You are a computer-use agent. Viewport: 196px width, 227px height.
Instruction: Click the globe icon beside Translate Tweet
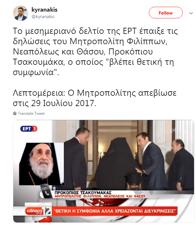coord(15,113)
